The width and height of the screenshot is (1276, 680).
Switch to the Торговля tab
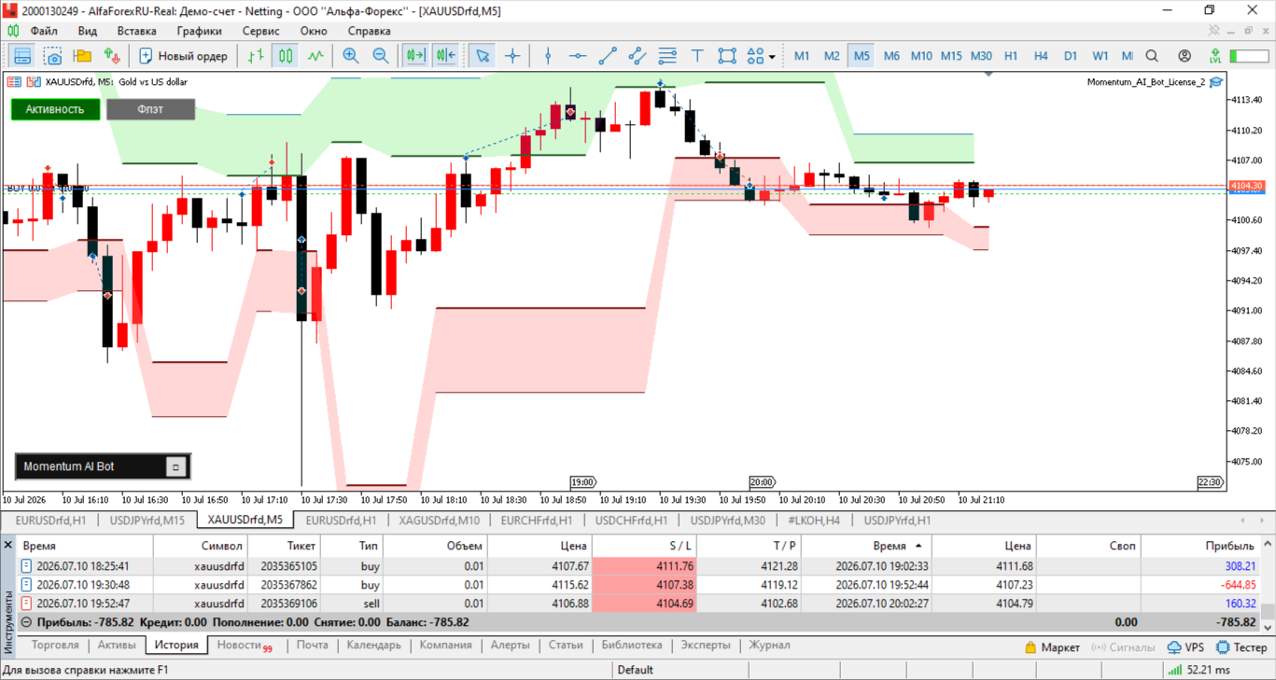pyautogui.click(x=55, y=645)
